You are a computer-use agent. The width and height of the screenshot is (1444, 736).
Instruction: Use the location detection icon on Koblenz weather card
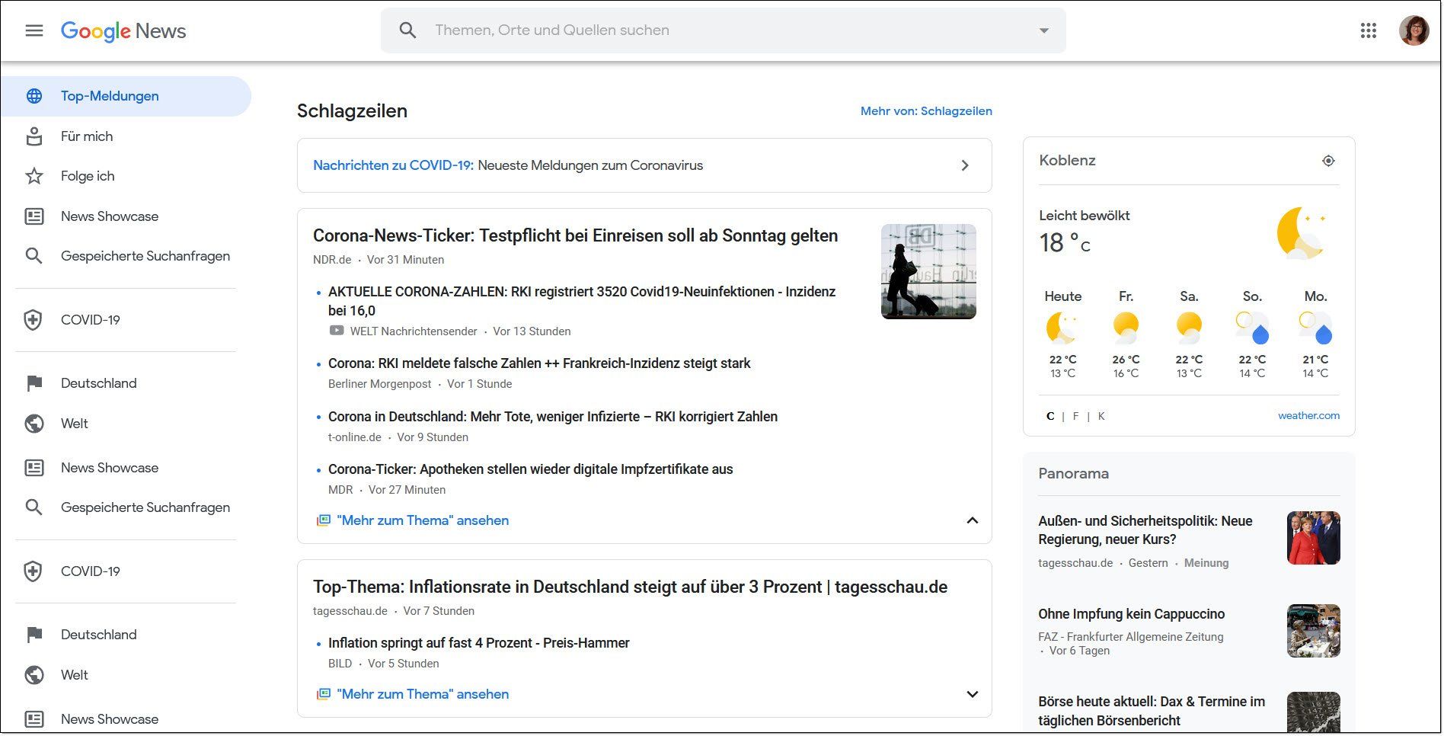tap(1328, 161)
